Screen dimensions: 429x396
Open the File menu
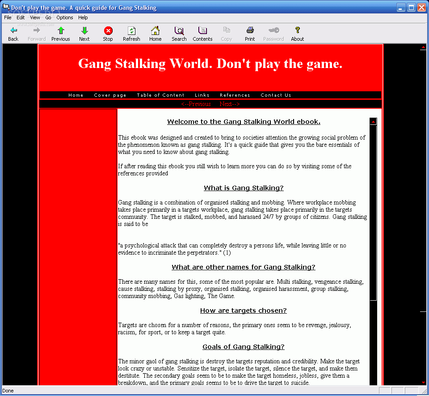(x=8, y=17)
